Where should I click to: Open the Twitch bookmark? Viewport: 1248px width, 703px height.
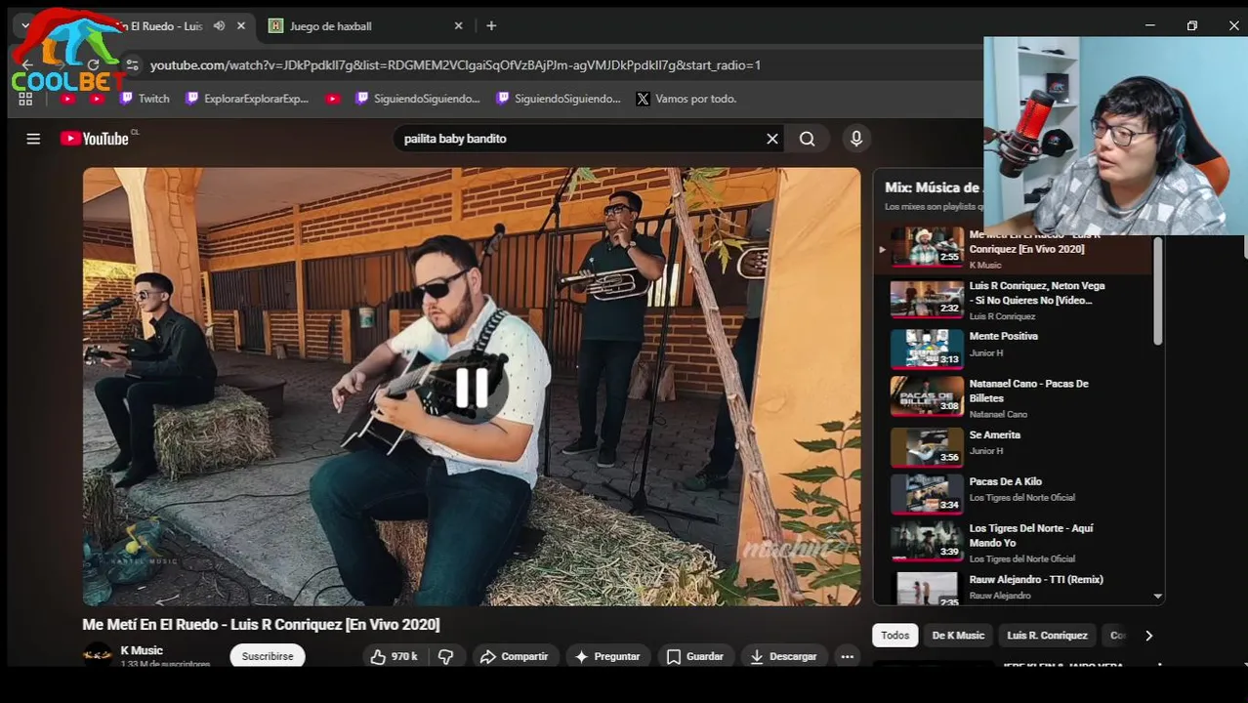(x=145, y=99)
